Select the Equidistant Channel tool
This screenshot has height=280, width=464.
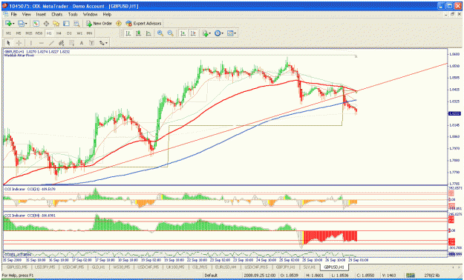point(62,43)
